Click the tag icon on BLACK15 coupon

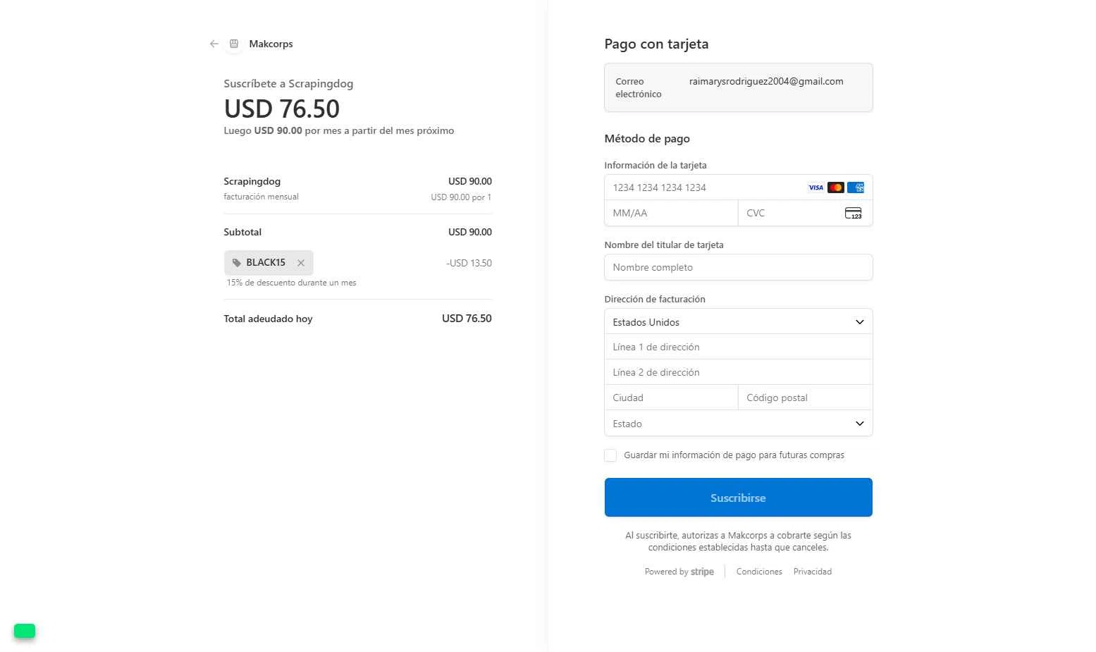[237, 263]
